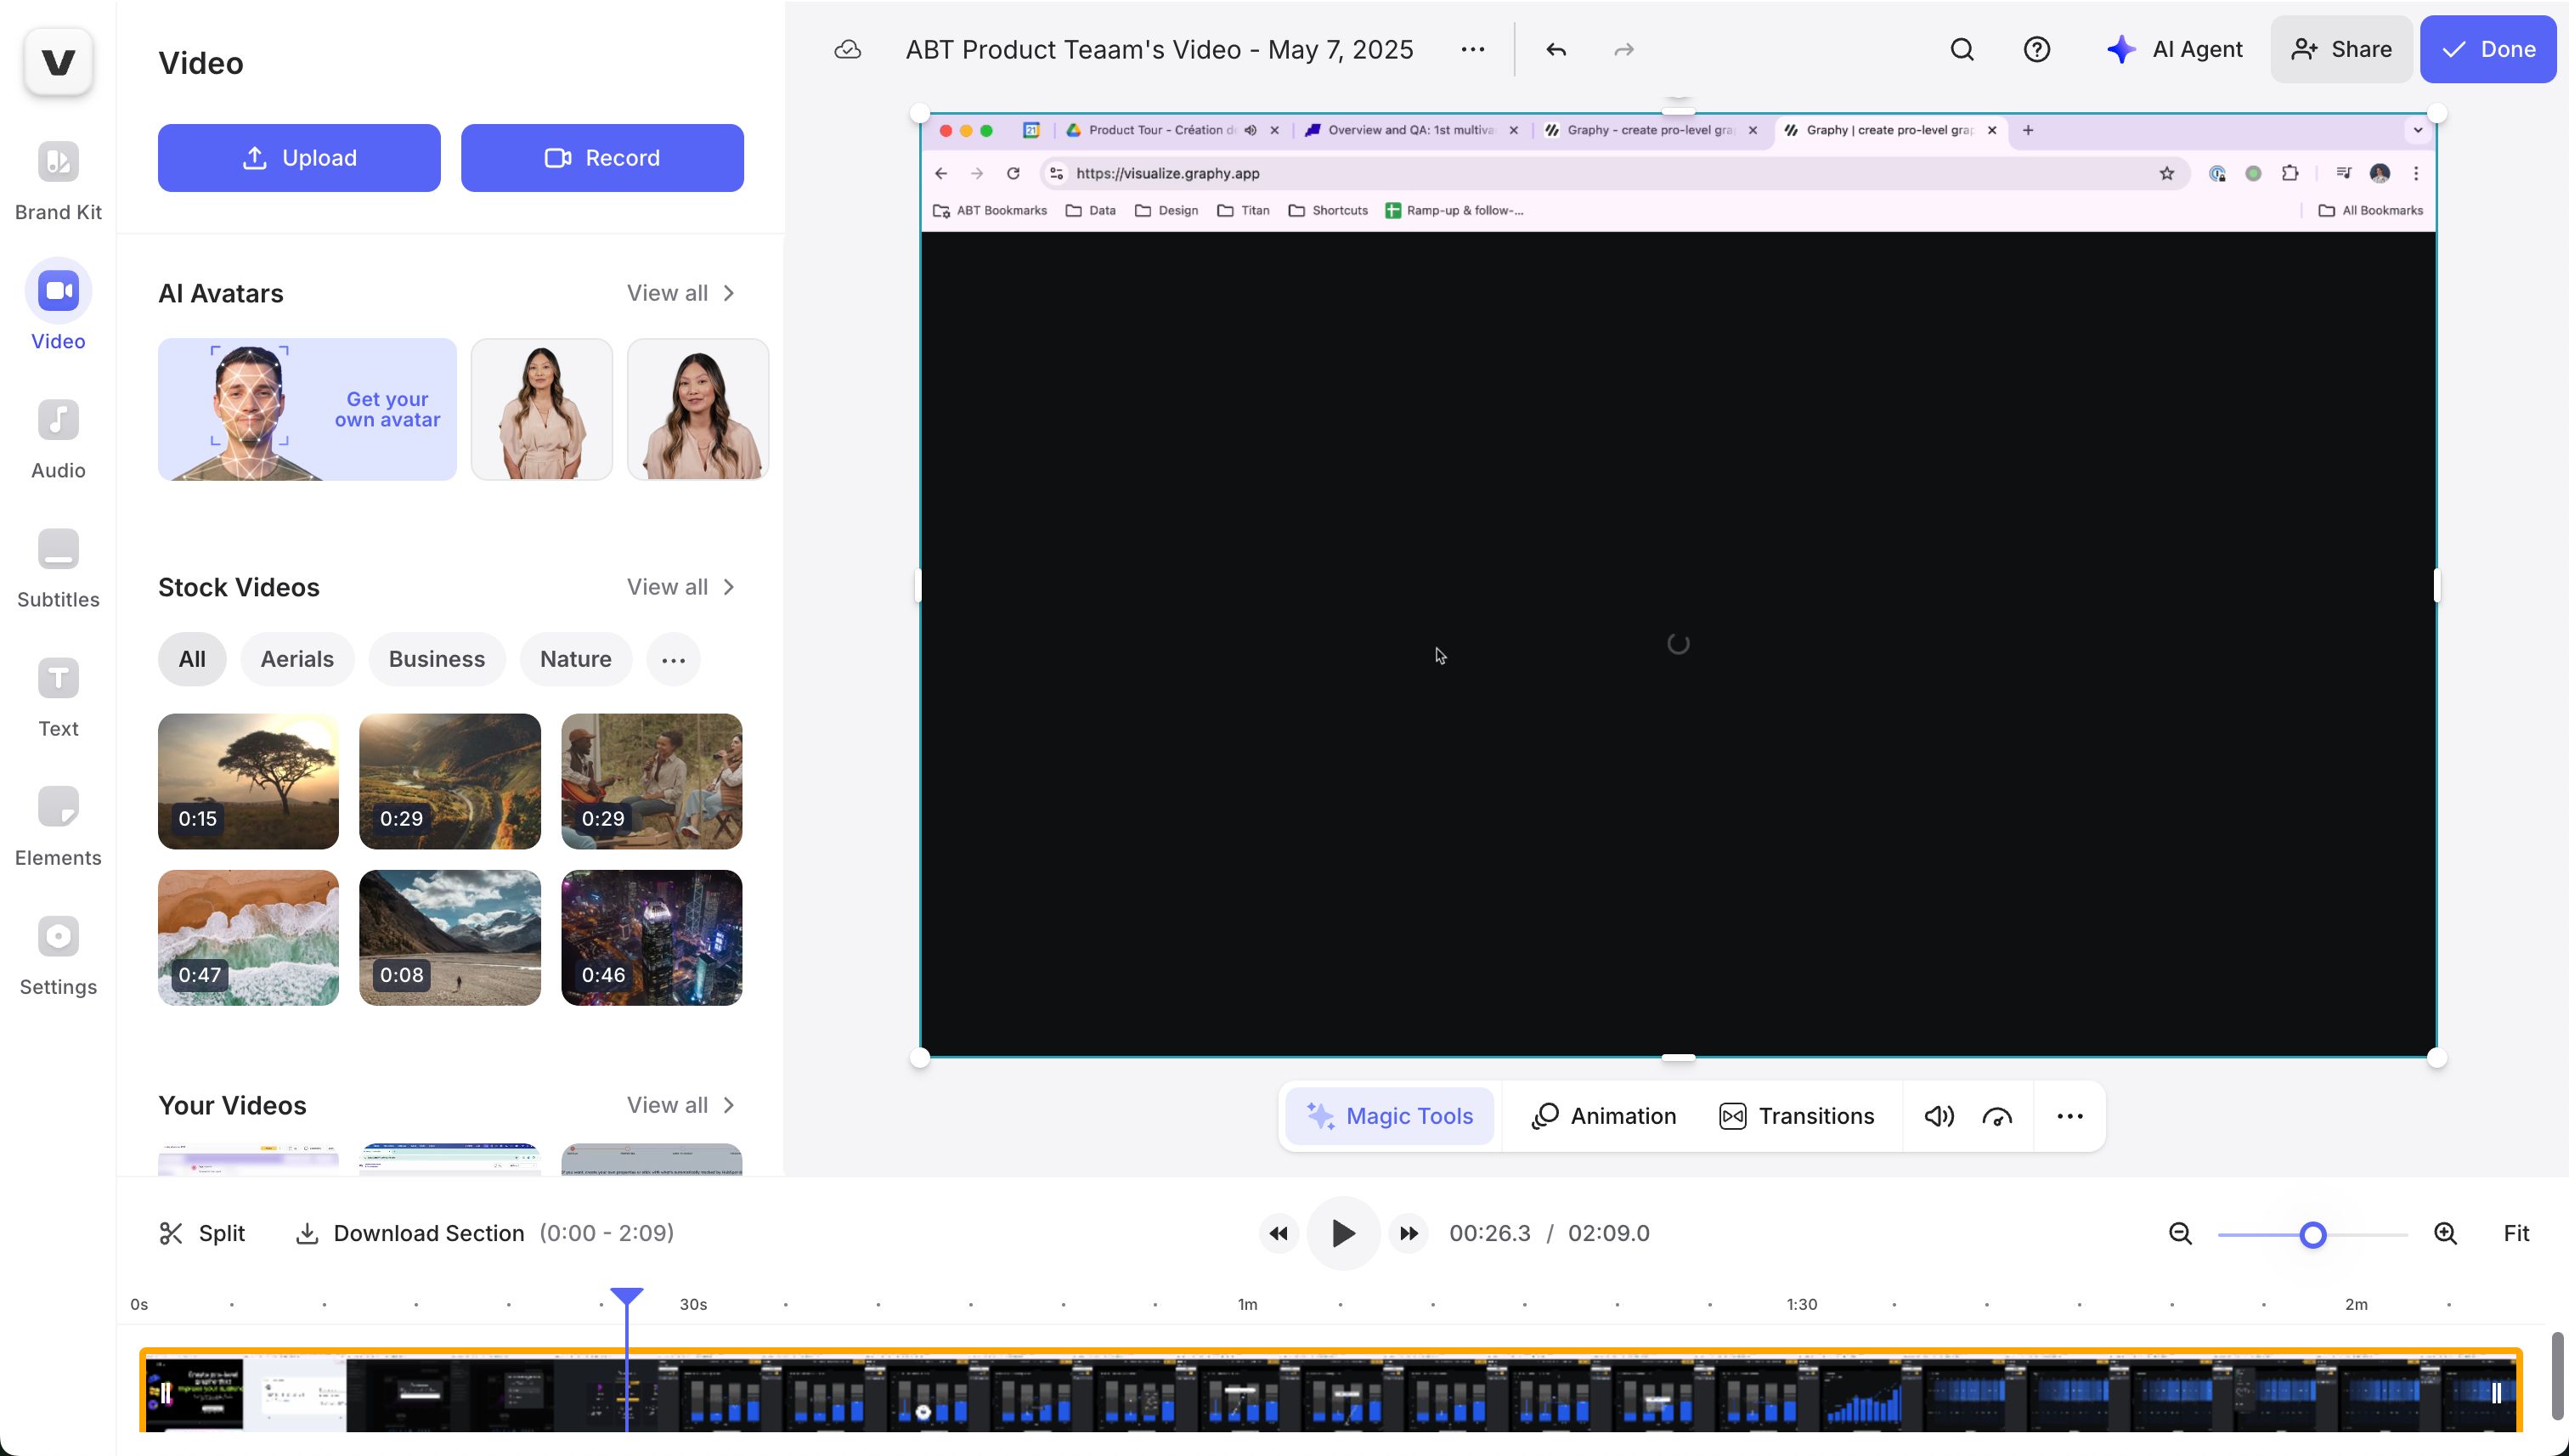
Task: Click the cloud save status icon
Action: tap(847, 49)
